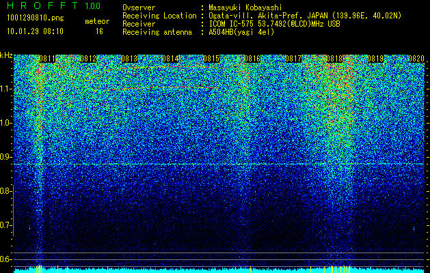The image size is (430, 273).
Task: Click the 0.8 frequency axis label
Action: pyautogui.click(x=5, y=191)
